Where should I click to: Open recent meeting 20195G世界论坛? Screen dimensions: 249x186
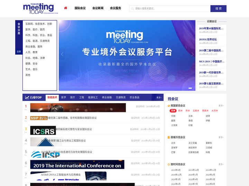208,40
